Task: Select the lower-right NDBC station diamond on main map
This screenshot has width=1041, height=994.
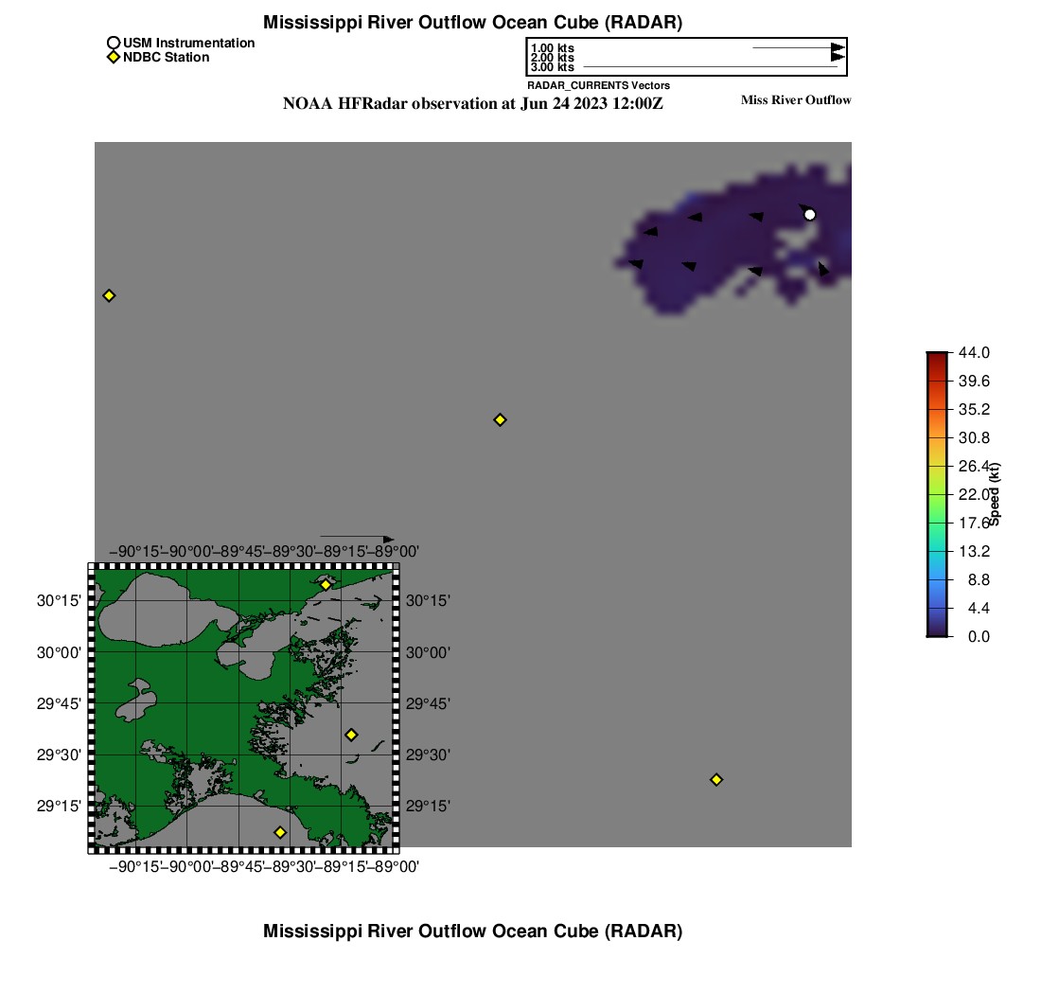Action: [716, 779]
